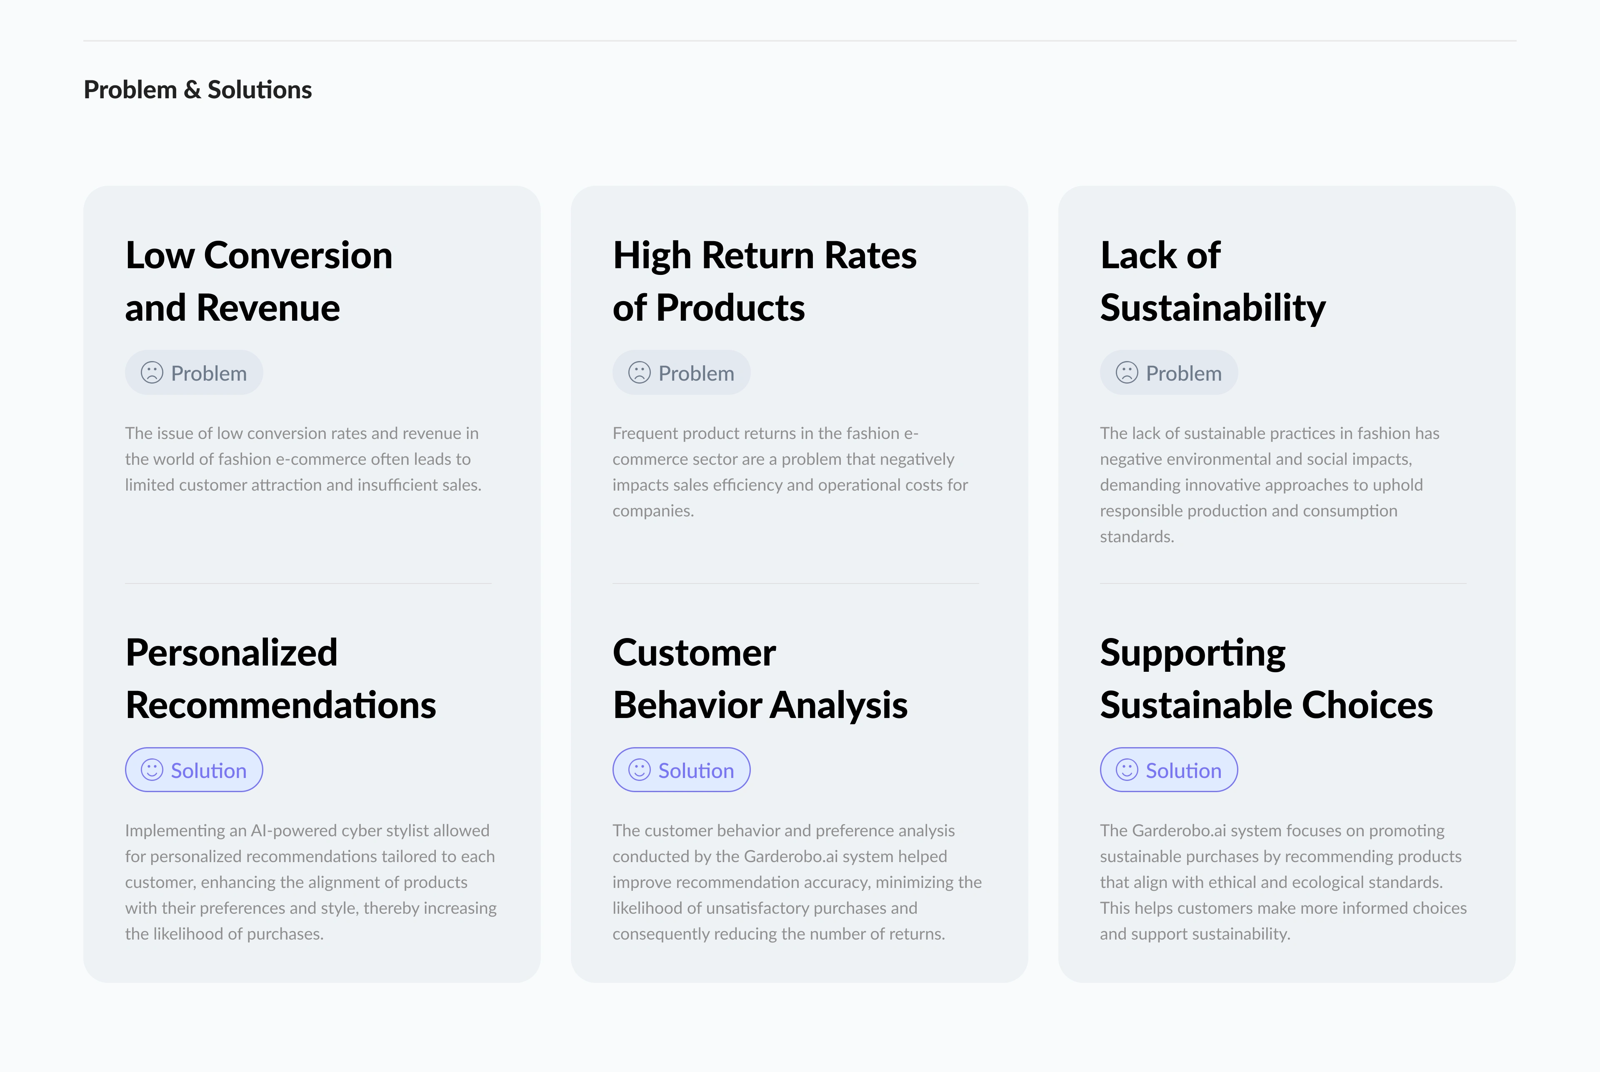Select the Problem label below High Return Rates of Products
The height and width of the screenshot is (1072, 1600).
click(x=696, y=373)
